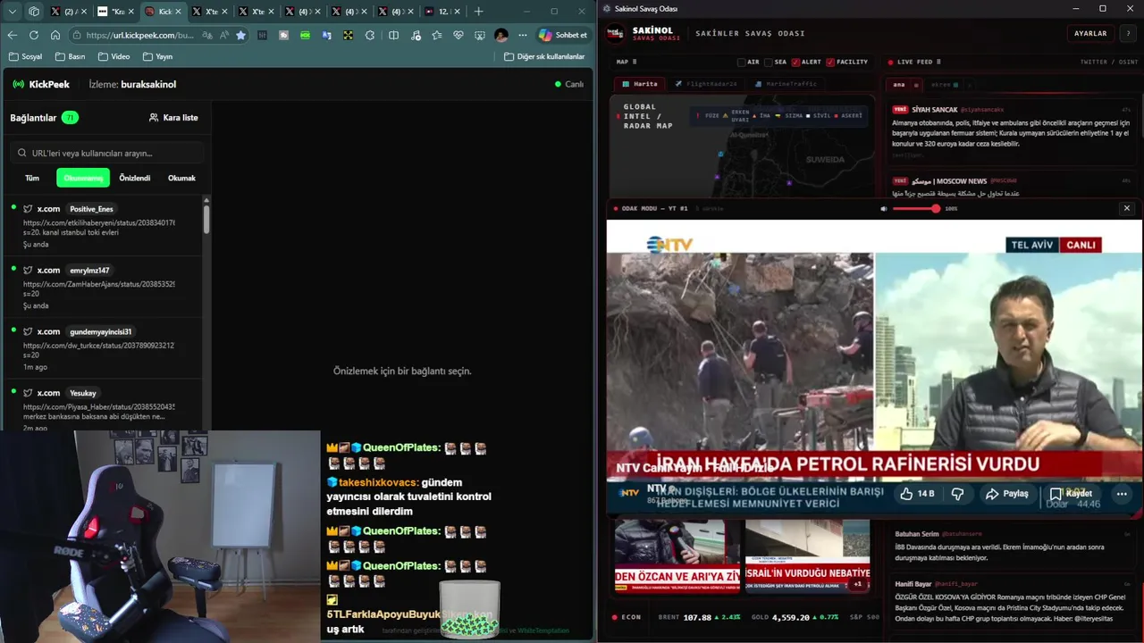
Task: Open browser essentials heart icon
Action: (458, 35)
